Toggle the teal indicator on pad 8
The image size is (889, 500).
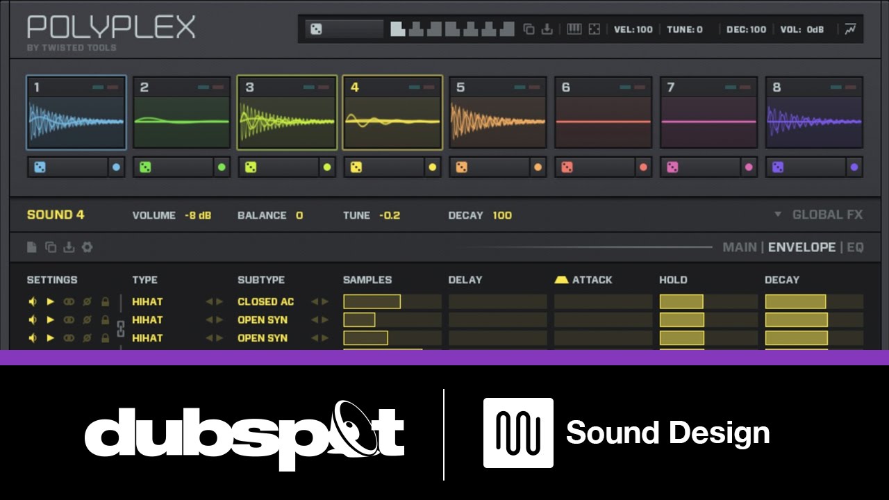tap(835, 87)
